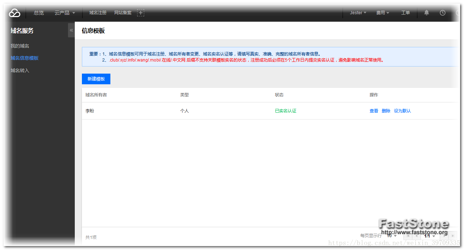Viewport: 464px width, 250px height.
Task: Click the 新建模板 button
Action: [96, 79]
